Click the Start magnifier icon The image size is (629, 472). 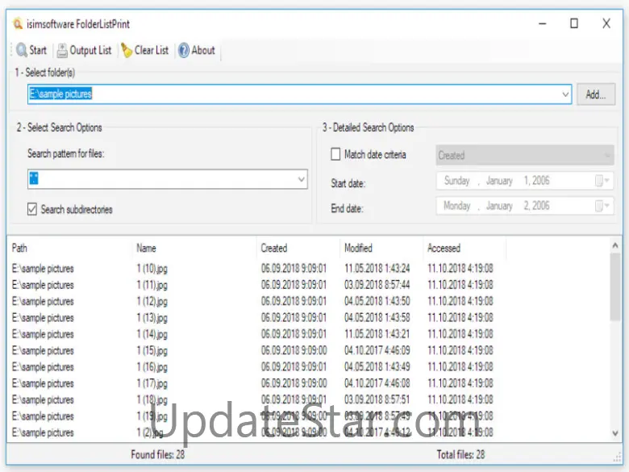22,50
